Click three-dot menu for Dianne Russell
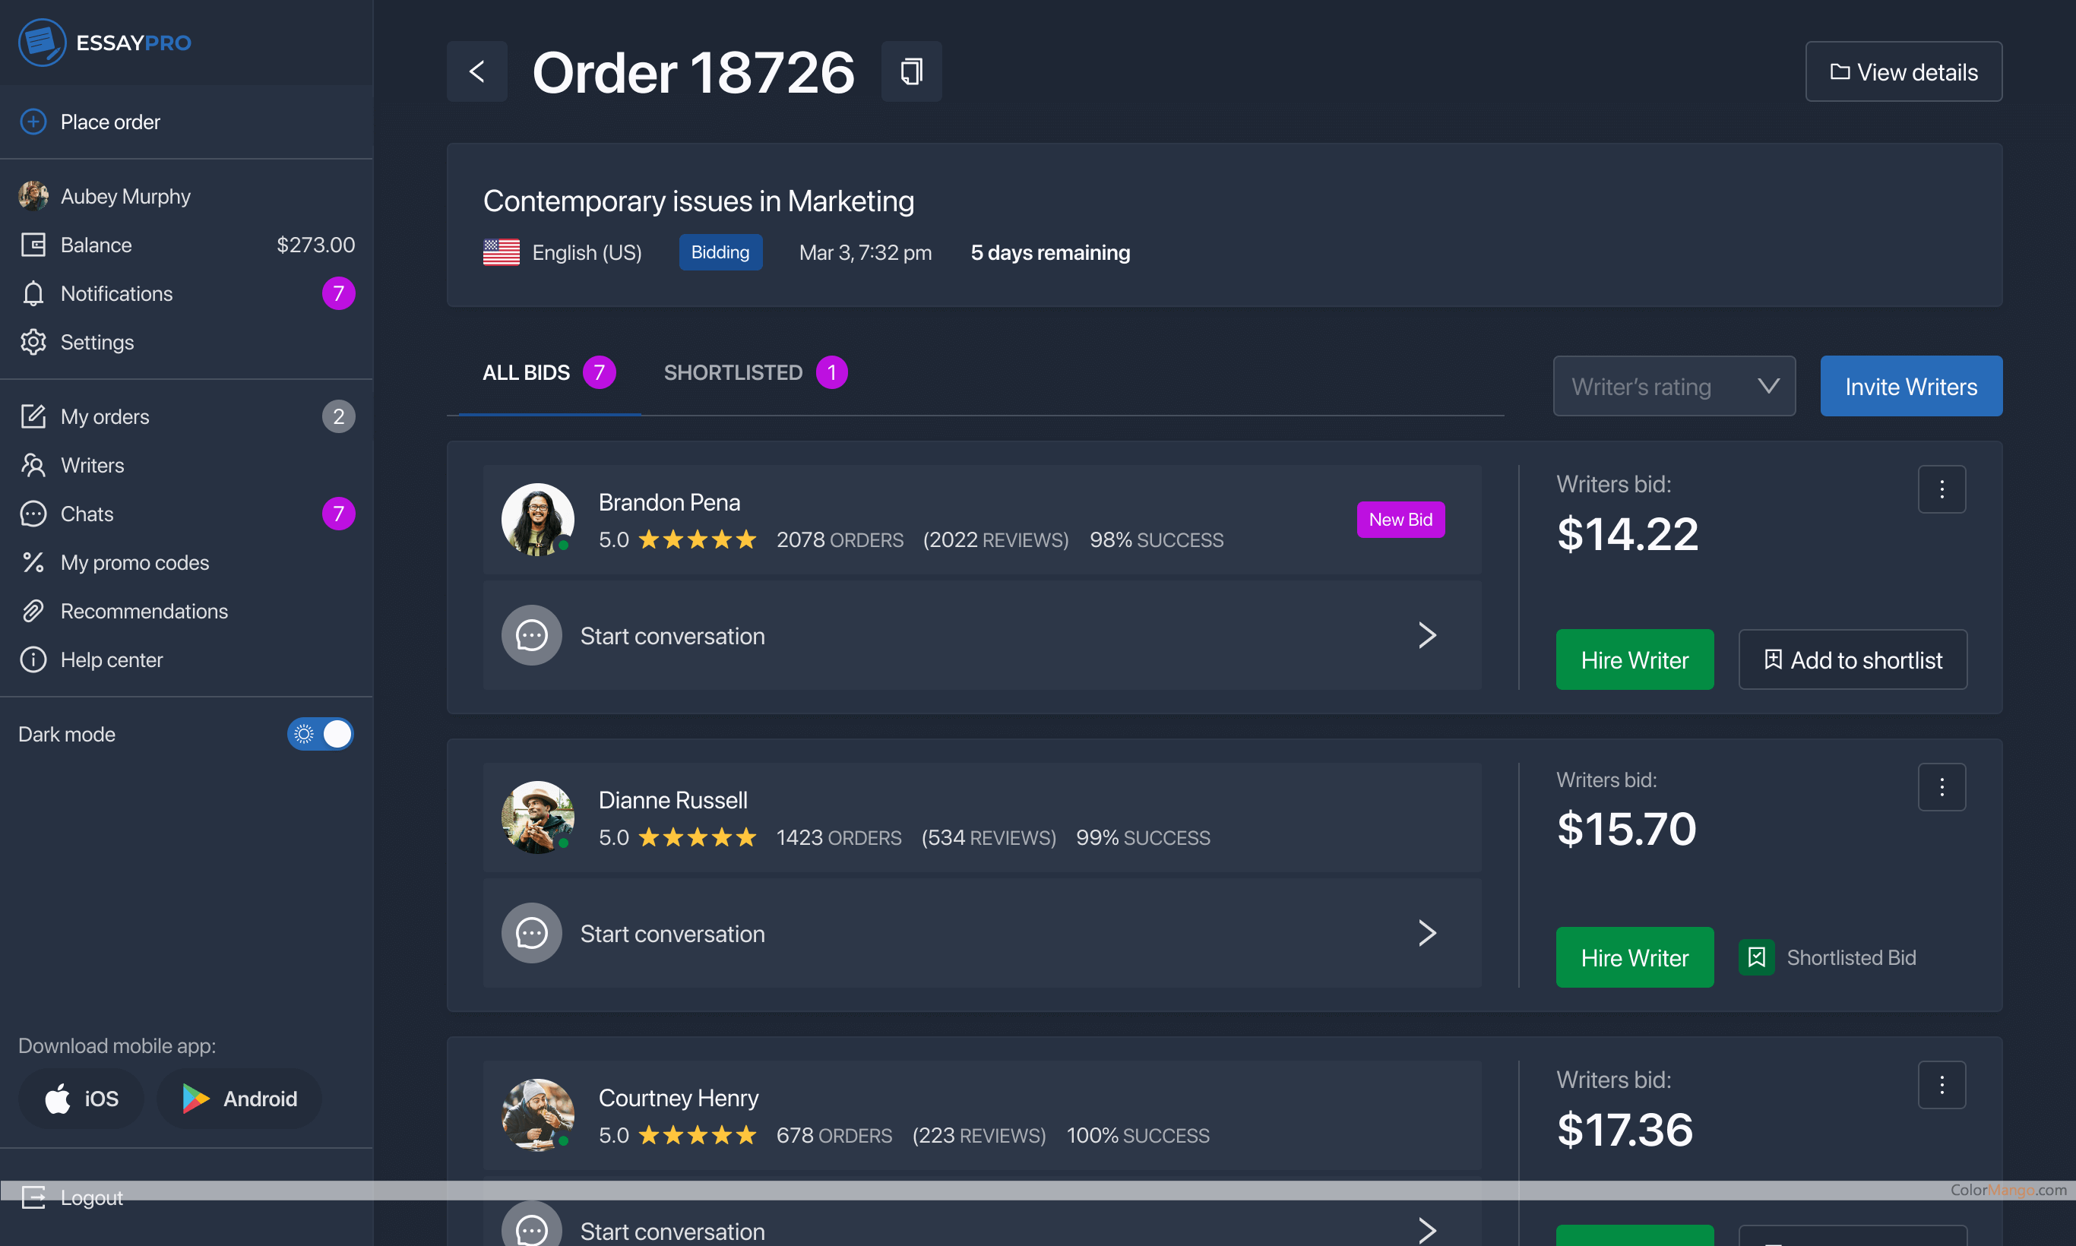 [x=1942, y=788]
